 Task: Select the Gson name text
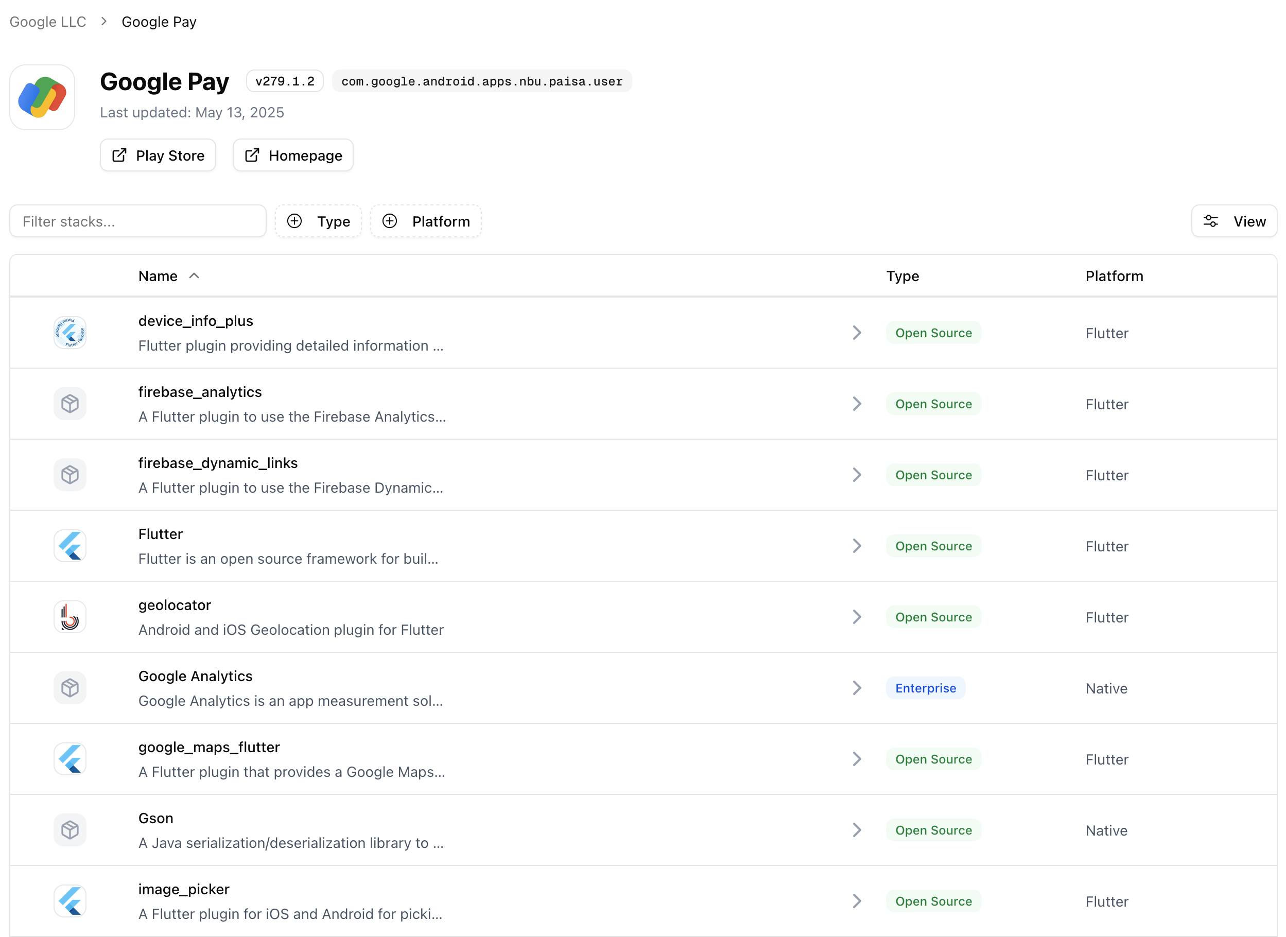click(156, 818)
